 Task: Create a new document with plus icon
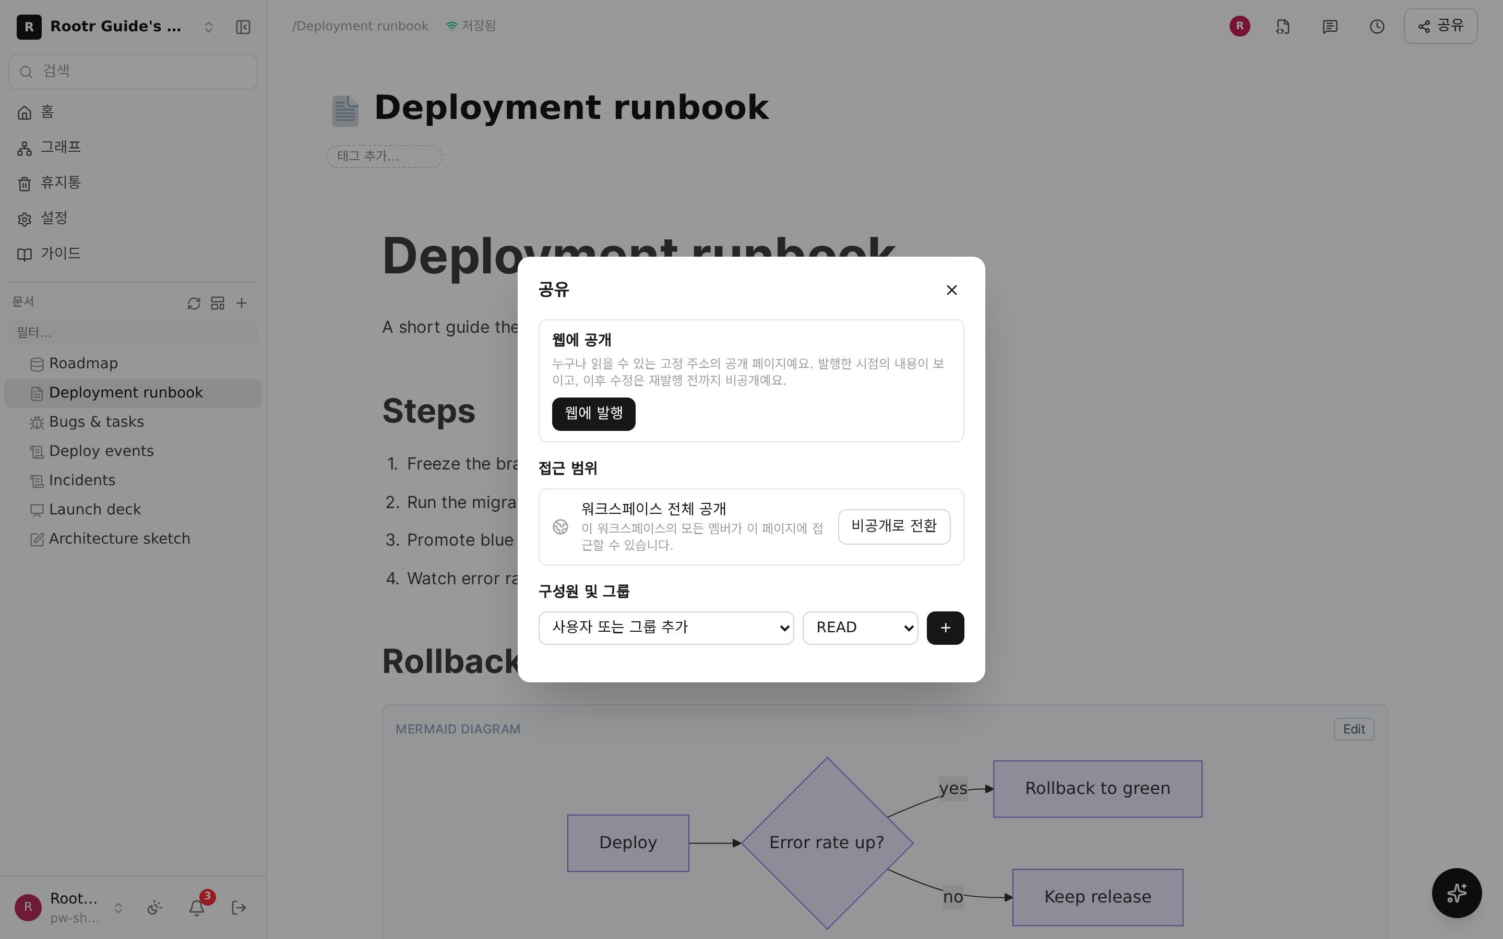pyautogui.click(x=242, y=303)
